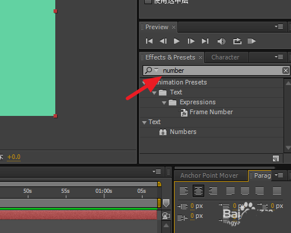291x233 pixels.
Task: Toggle the loop options icon in Preview
Action: 237,41
